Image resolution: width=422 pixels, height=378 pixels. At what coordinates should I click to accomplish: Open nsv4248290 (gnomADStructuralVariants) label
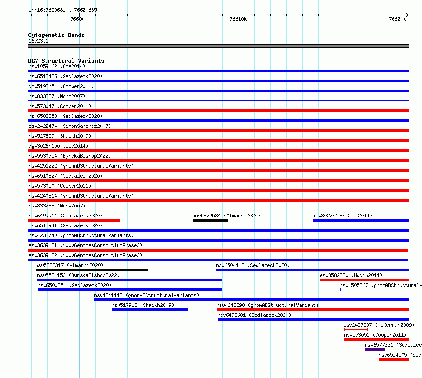[x=269, y=305]
